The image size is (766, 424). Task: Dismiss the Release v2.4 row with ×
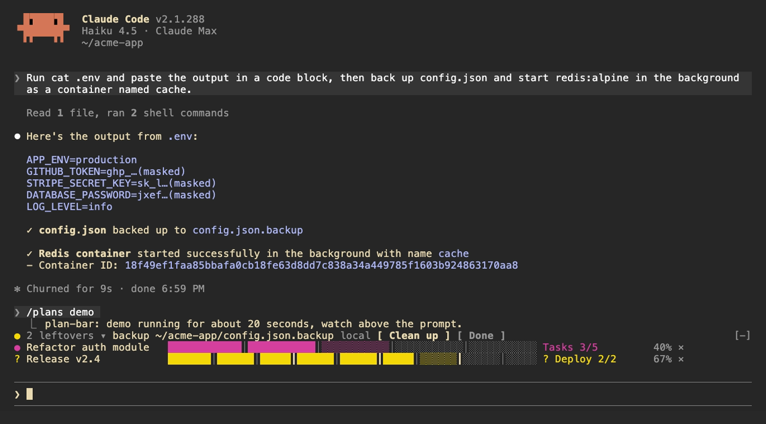[x=681, y=359]
